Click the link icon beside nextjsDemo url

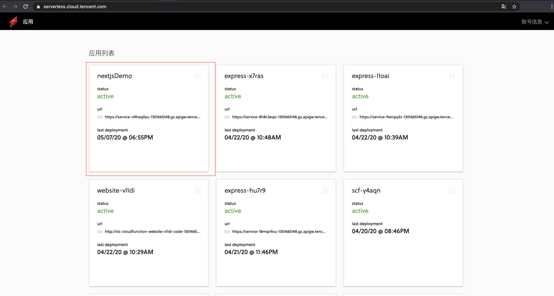point(100,117)
